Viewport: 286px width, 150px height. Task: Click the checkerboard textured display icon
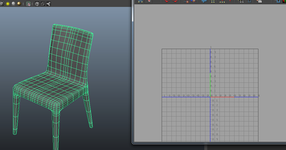click(x=2, y=4)
